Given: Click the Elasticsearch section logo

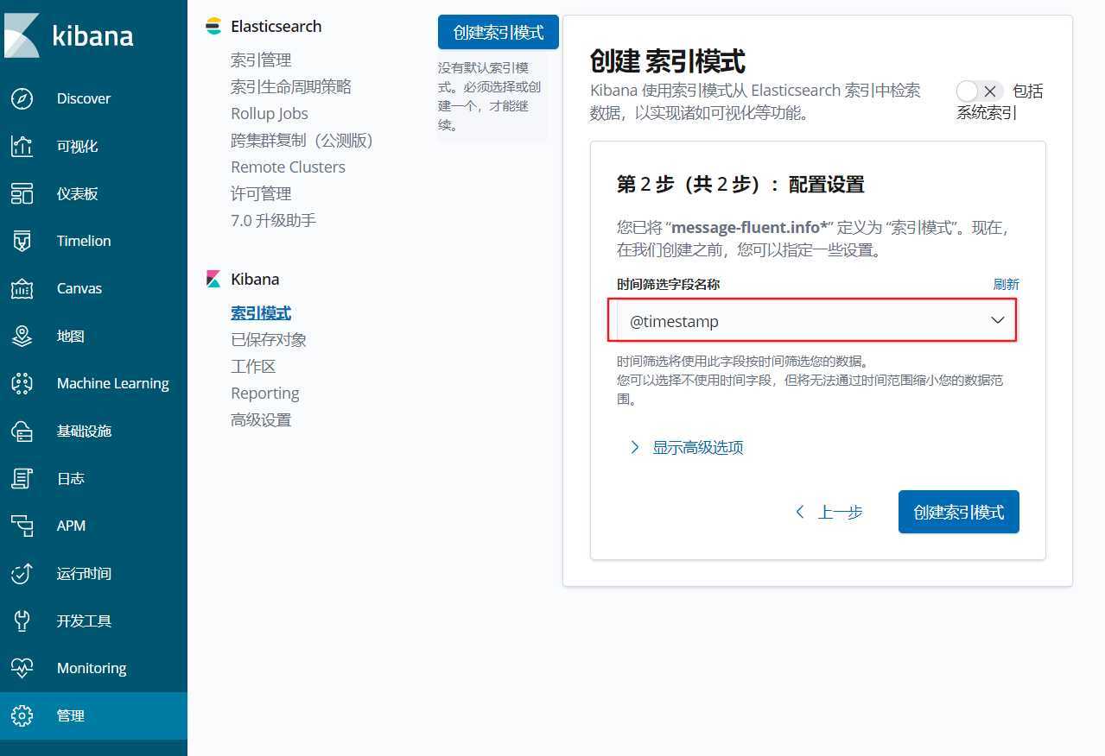Looking at the screenshot, I should click(x=213, y=27).
